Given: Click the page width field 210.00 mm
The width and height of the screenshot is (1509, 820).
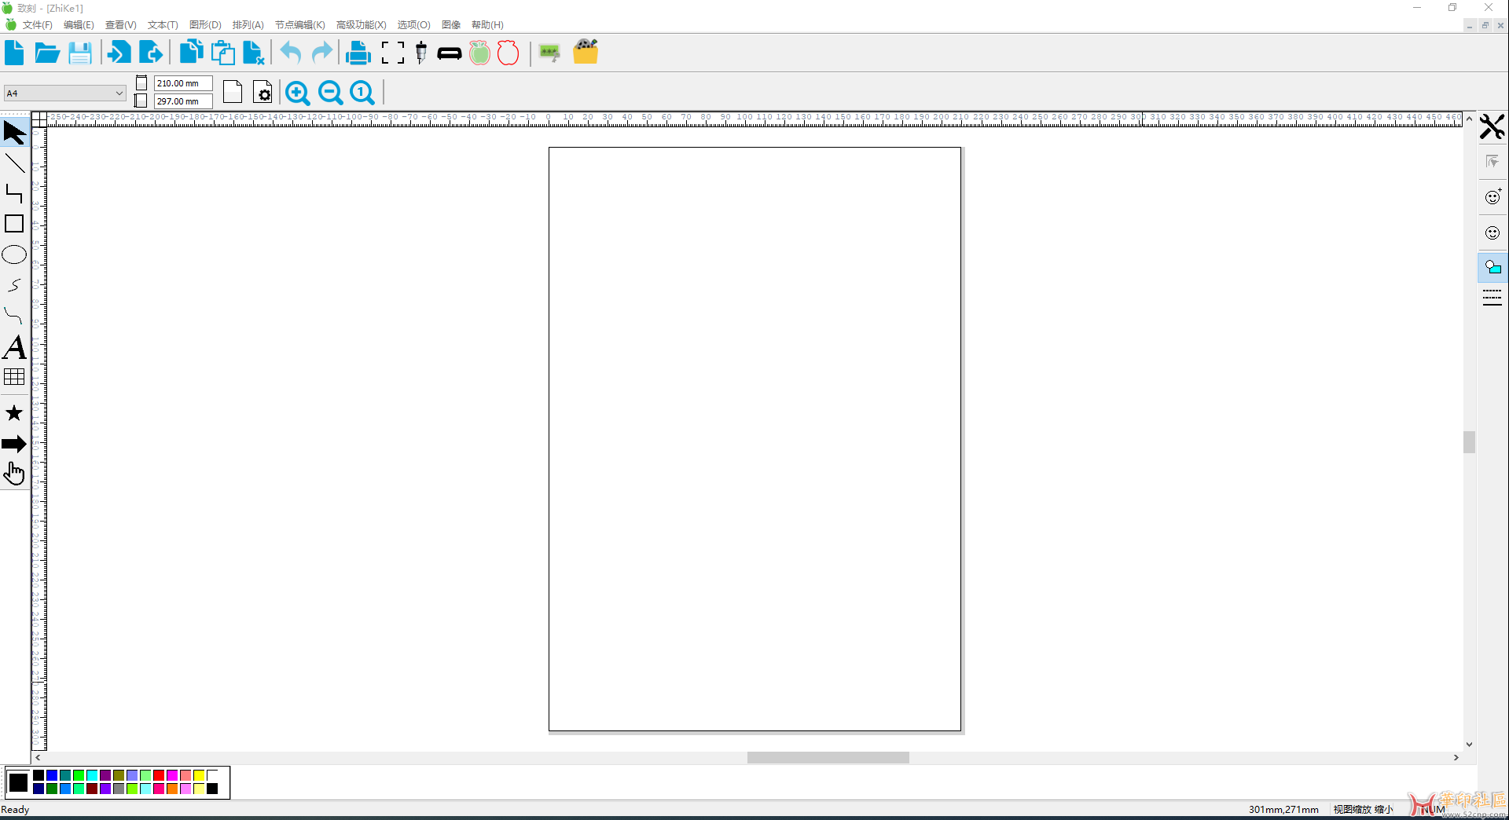Looking at the screenshot, I should pyautogui.click(x=183, y=83).
